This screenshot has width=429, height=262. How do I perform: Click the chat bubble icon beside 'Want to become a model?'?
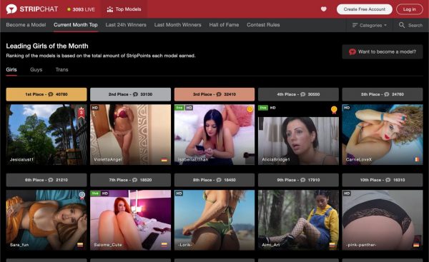[352, 51]
